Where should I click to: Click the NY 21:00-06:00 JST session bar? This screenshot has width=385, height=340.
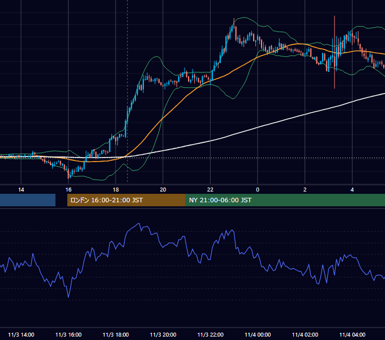coord(285,200)
